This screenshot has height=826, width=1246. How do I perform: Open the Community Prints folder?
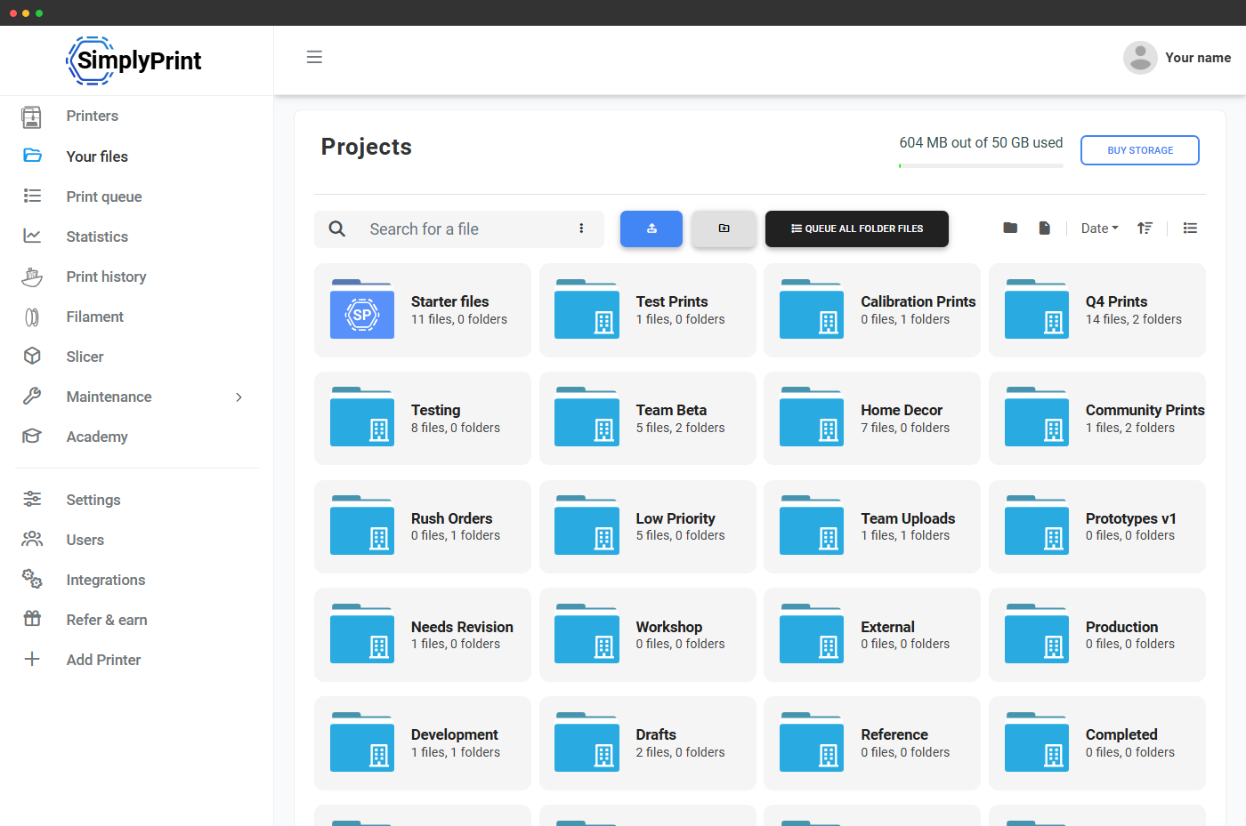(1097, 418)
